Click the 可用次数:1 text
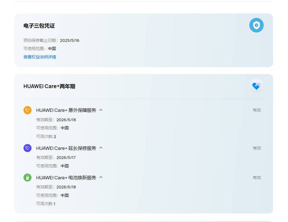The height and width of the screenshot is (222, 288). [x=46, y=204]
